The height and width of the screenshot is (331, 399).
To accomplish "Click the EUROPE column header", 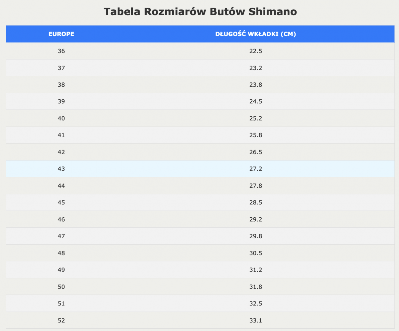I will point(61,34).
